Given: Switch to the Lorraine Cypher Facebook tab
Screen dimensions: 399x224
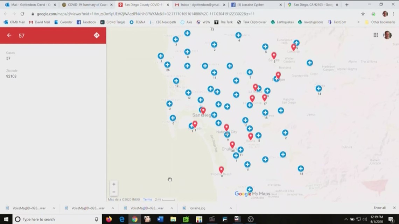Looking at the screenshot, I should click(256, 5).
